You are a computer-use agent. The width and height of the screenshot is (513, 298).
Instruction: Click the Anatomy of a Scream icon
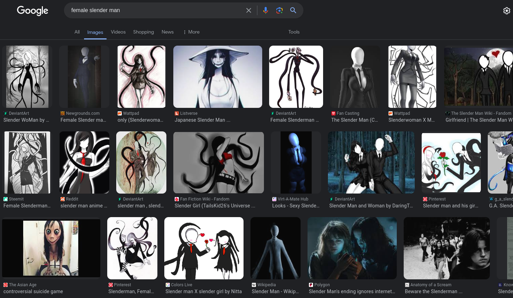pos(407,285)
